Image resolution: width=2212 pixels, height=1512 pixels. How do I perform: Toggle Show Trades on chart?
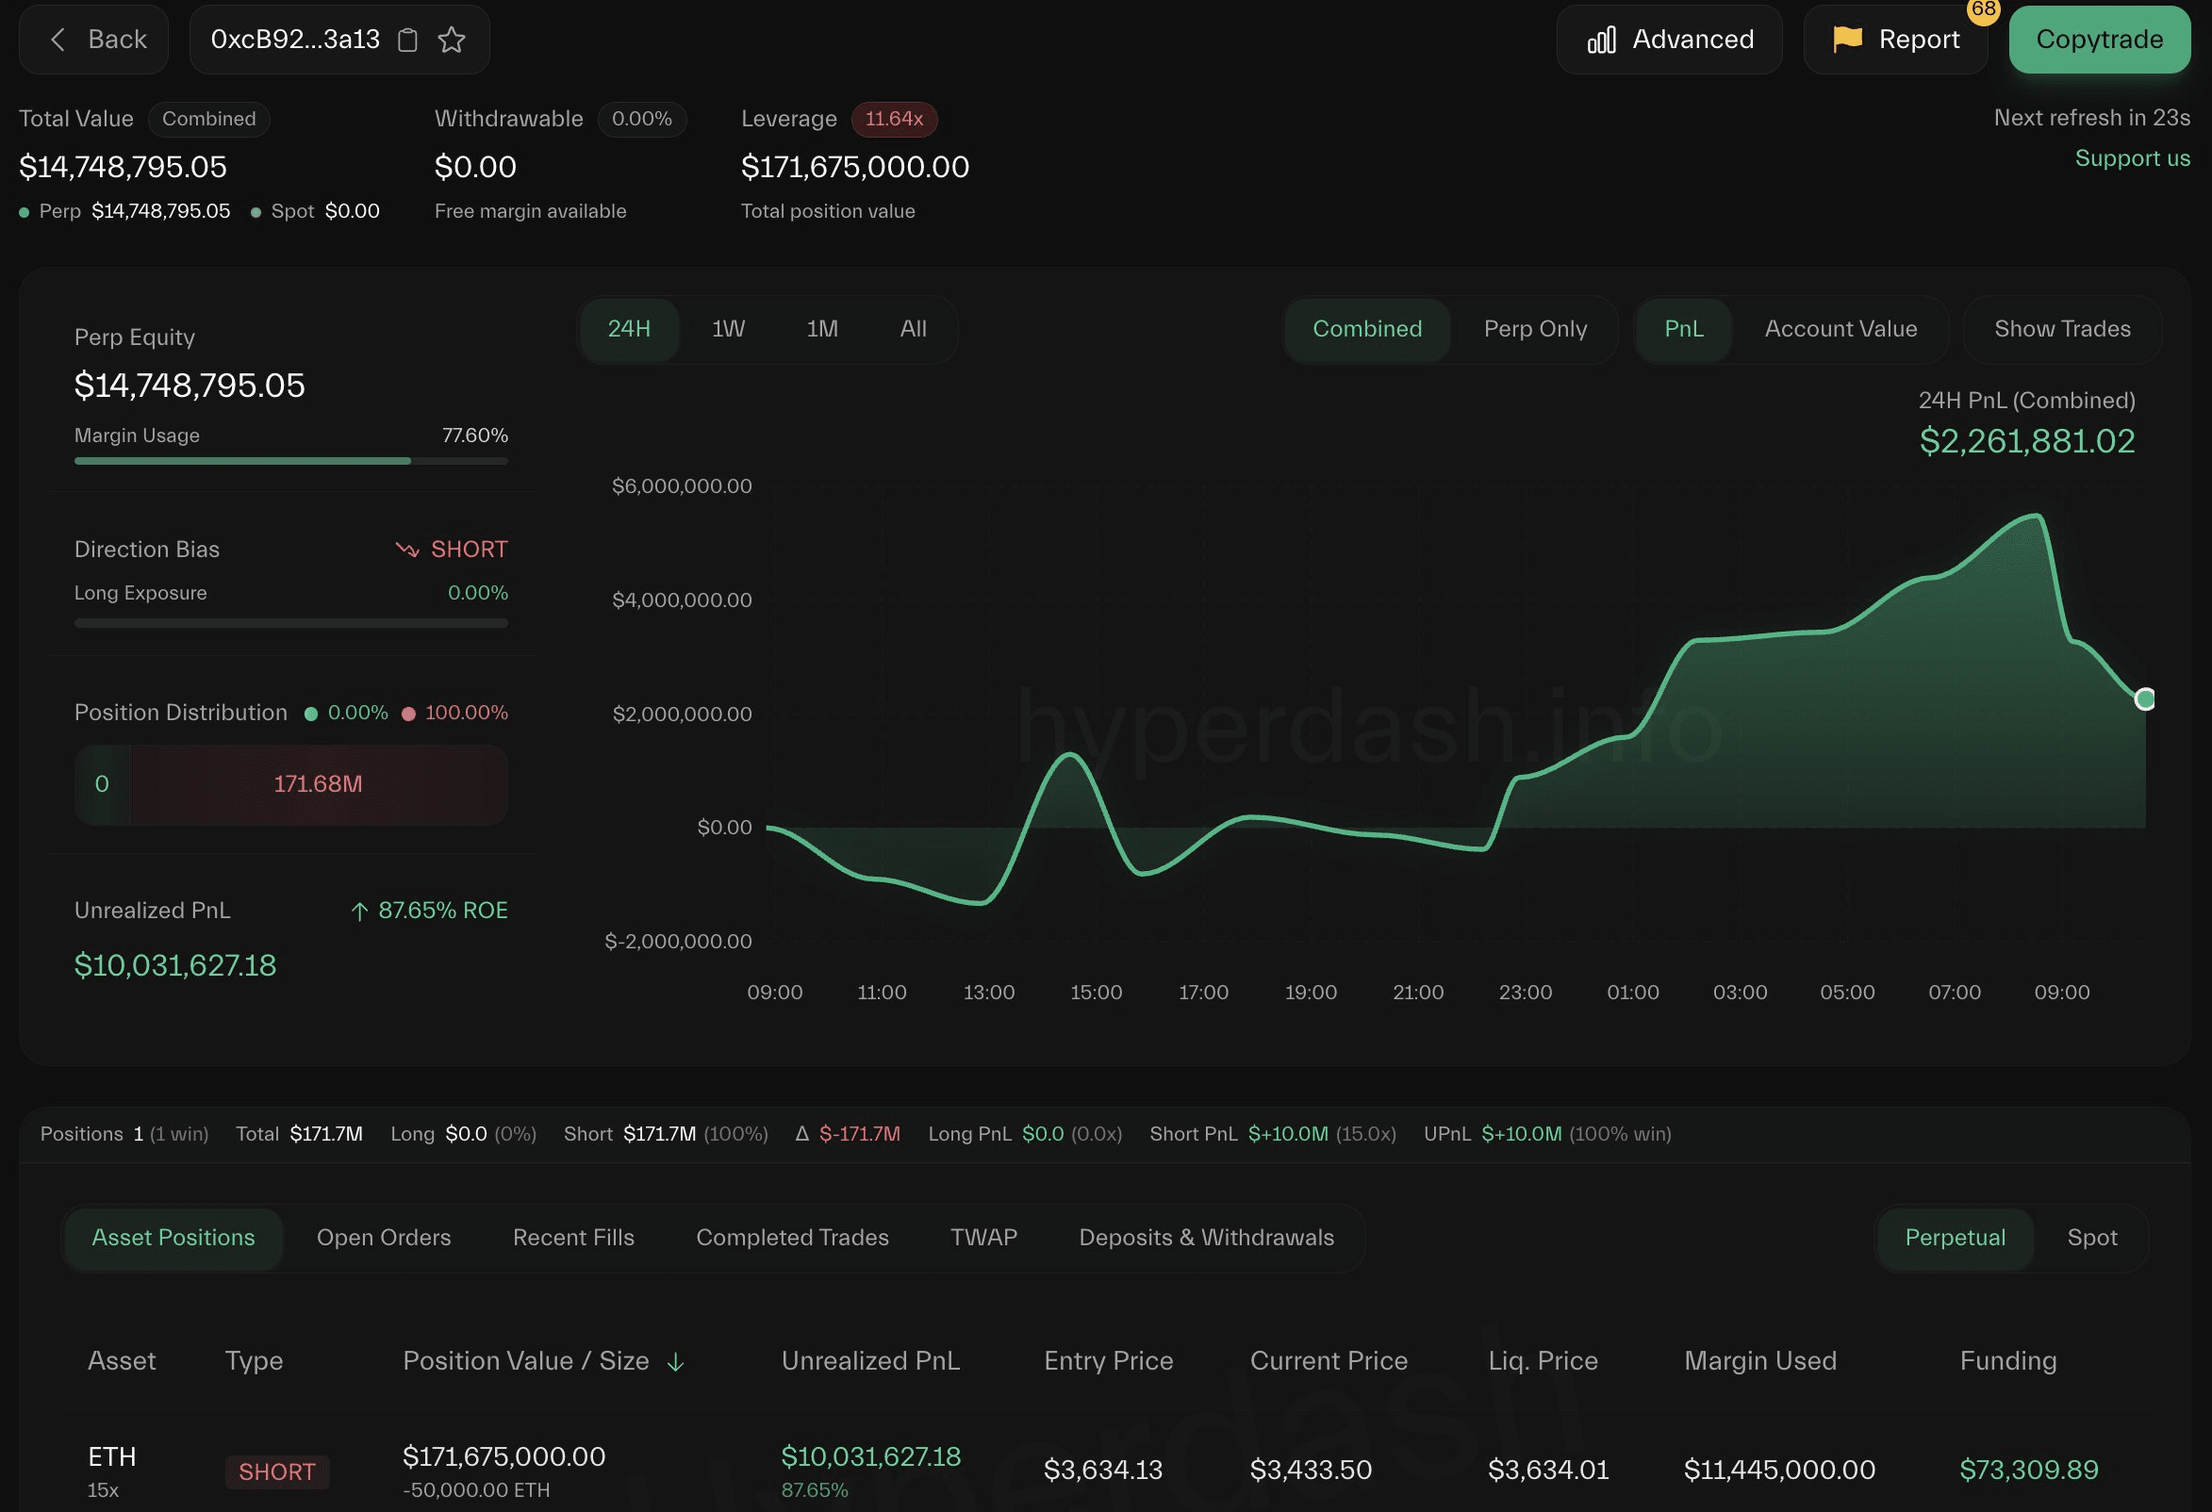pyautogui.click(x=2063, y=329)
